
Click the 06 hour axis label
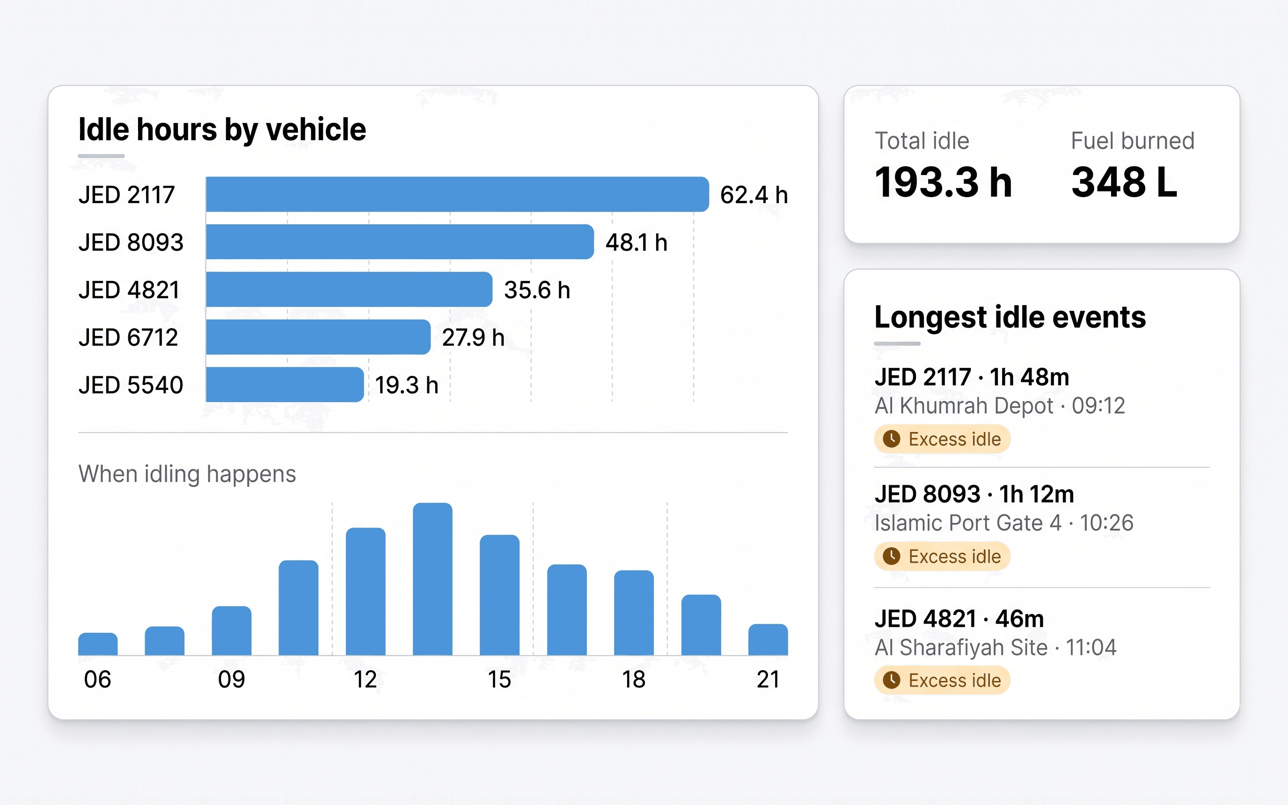(x=97, y=680)
